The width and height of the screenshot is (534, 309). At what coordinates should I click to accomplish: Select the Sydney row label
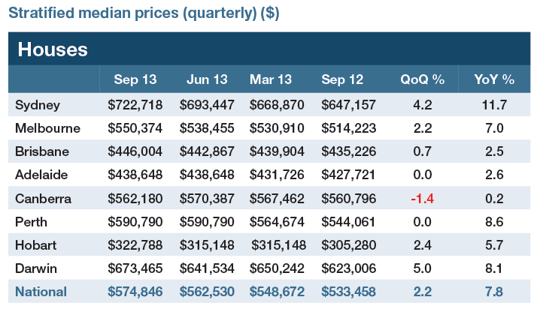coord(36,105)
